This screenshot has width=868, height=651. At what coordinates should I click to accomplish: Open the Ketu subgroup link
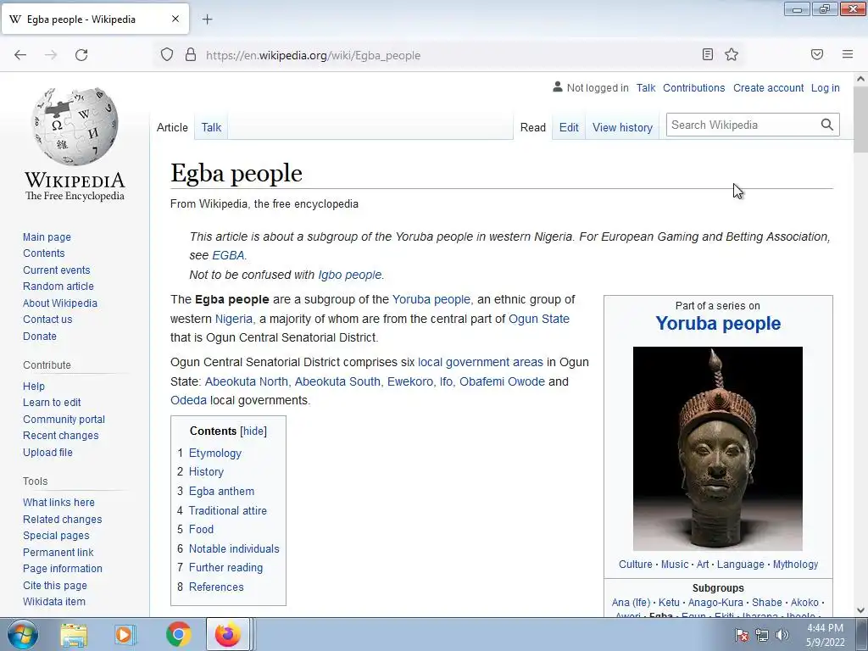pos(669,603)
